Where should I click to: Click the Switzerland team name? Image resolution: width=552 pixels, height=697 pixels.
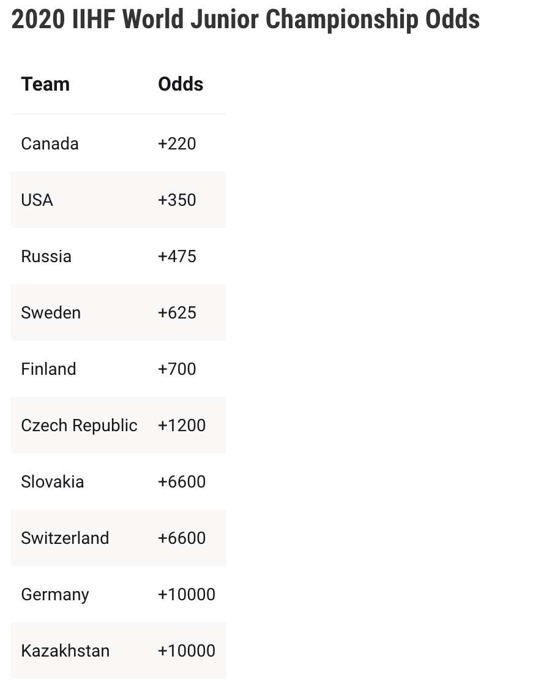[x=65, y=538]
